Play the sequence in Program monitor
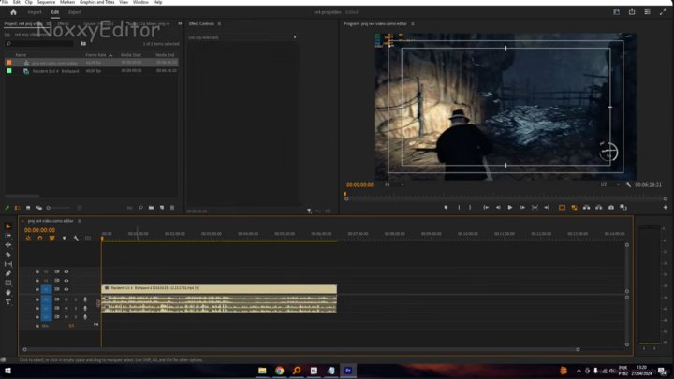674x379 pixels. tap(510, 207)
